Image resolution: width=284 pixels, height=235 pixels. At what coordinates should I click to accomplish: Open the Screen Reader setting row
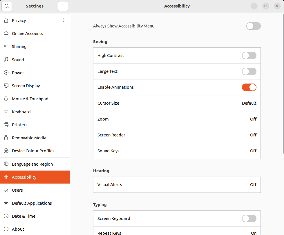(x=177, y=135)
